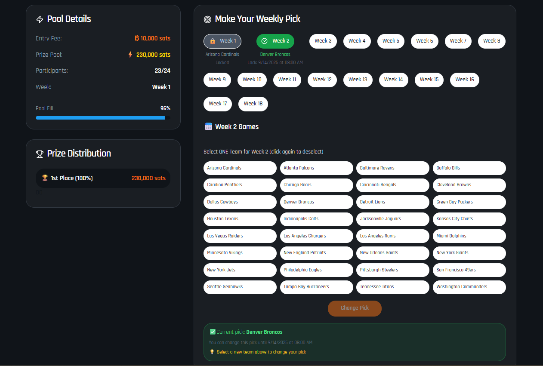This screenshot has height=366, width=543.
Task: Open the Week 3 tab
Action: click(323, 41)
